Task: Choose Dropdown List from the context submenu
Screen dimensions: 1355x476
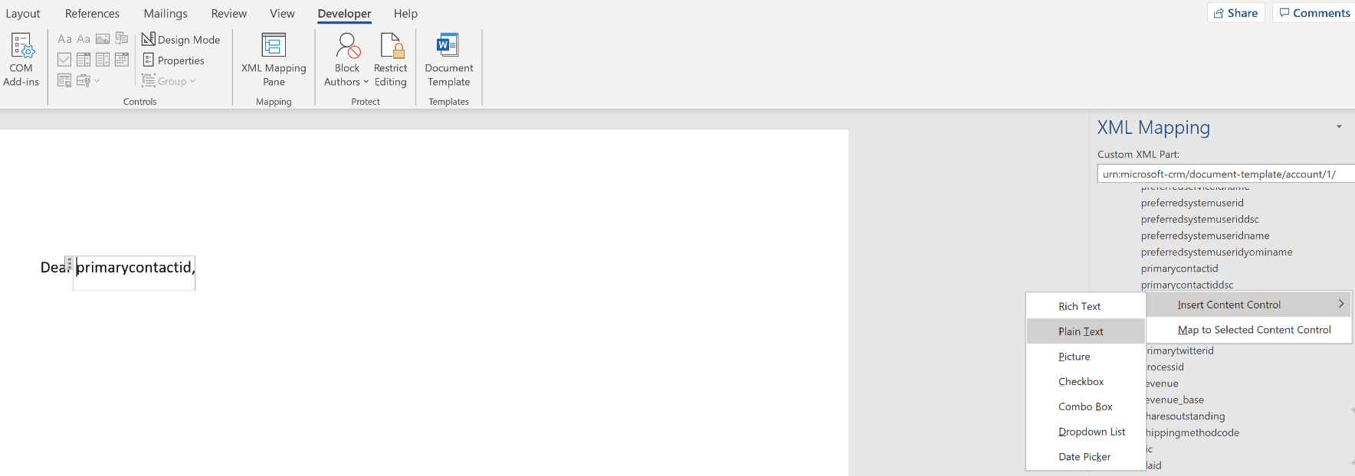Action: point(1085,432)
